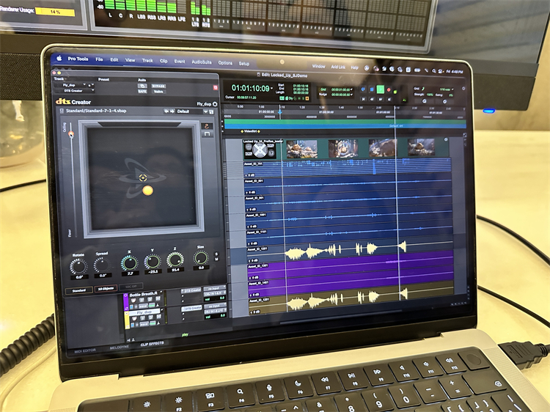
Task: Select previous preset arrow in DTS Creator
Action: point(166,111)
